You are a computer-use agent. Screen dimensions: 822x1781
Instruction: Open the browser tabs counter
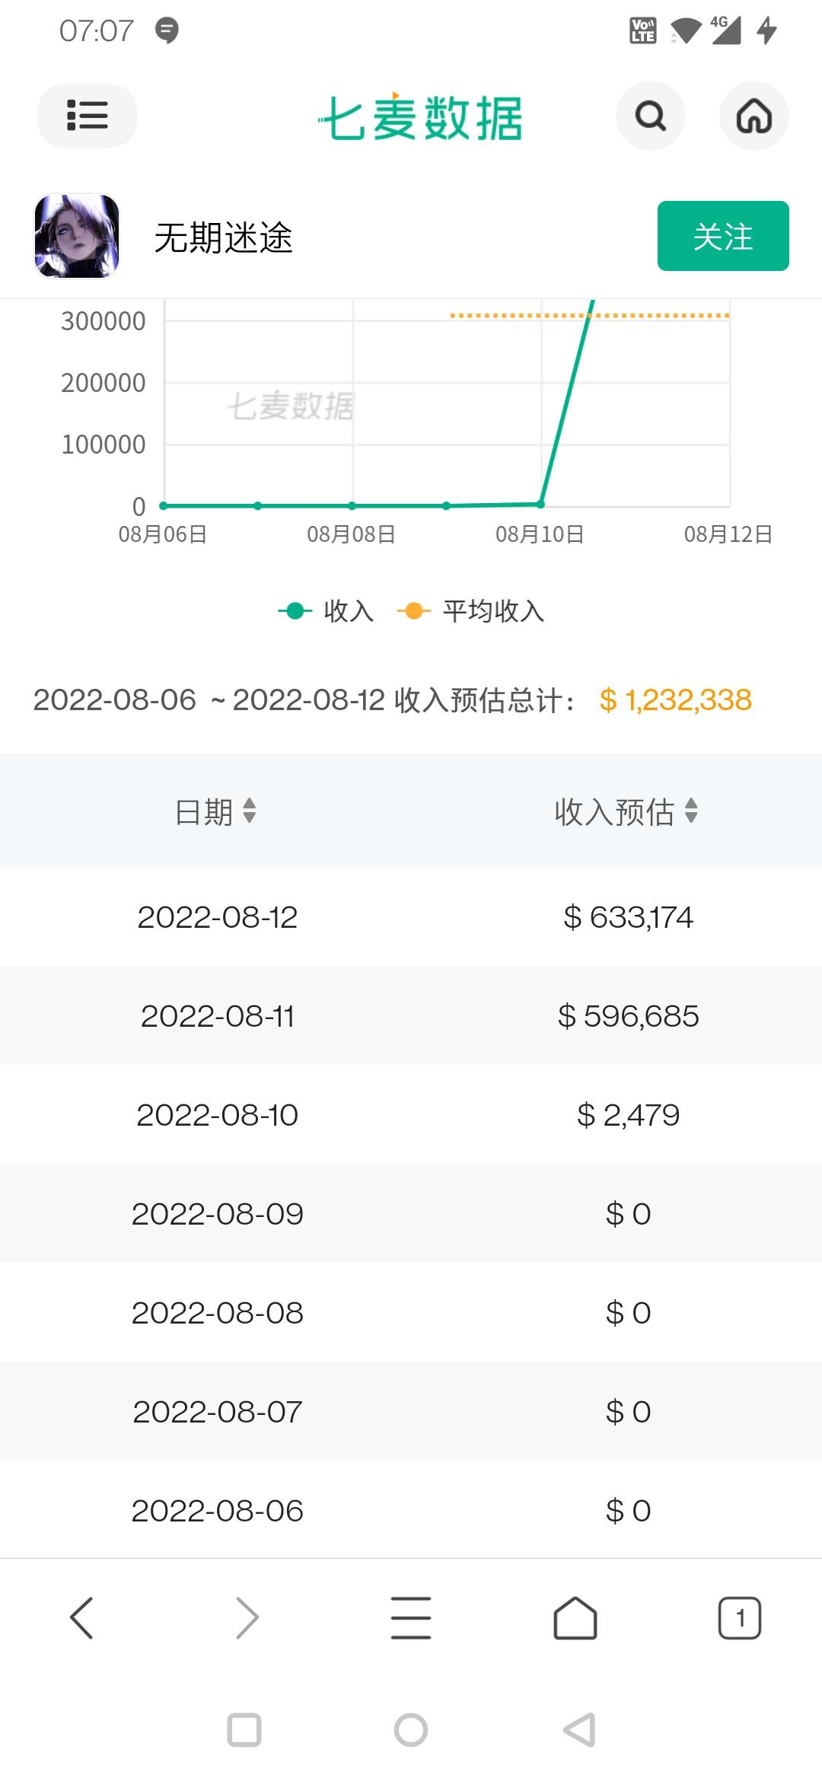[x=739, y=1617]
